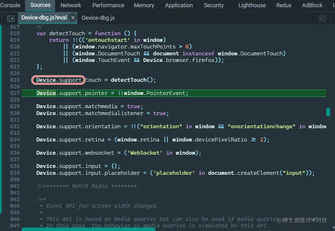Viewport: 335px width, 231px height.
Task: Open the Performance panel tab
Action: (x=108, y=5)
